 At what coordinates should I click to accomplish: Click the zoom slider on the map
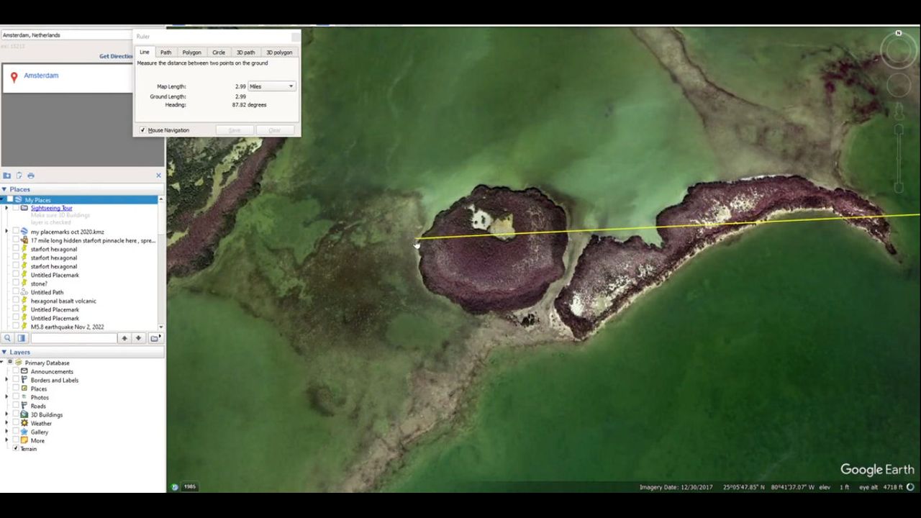coord(899,158)
